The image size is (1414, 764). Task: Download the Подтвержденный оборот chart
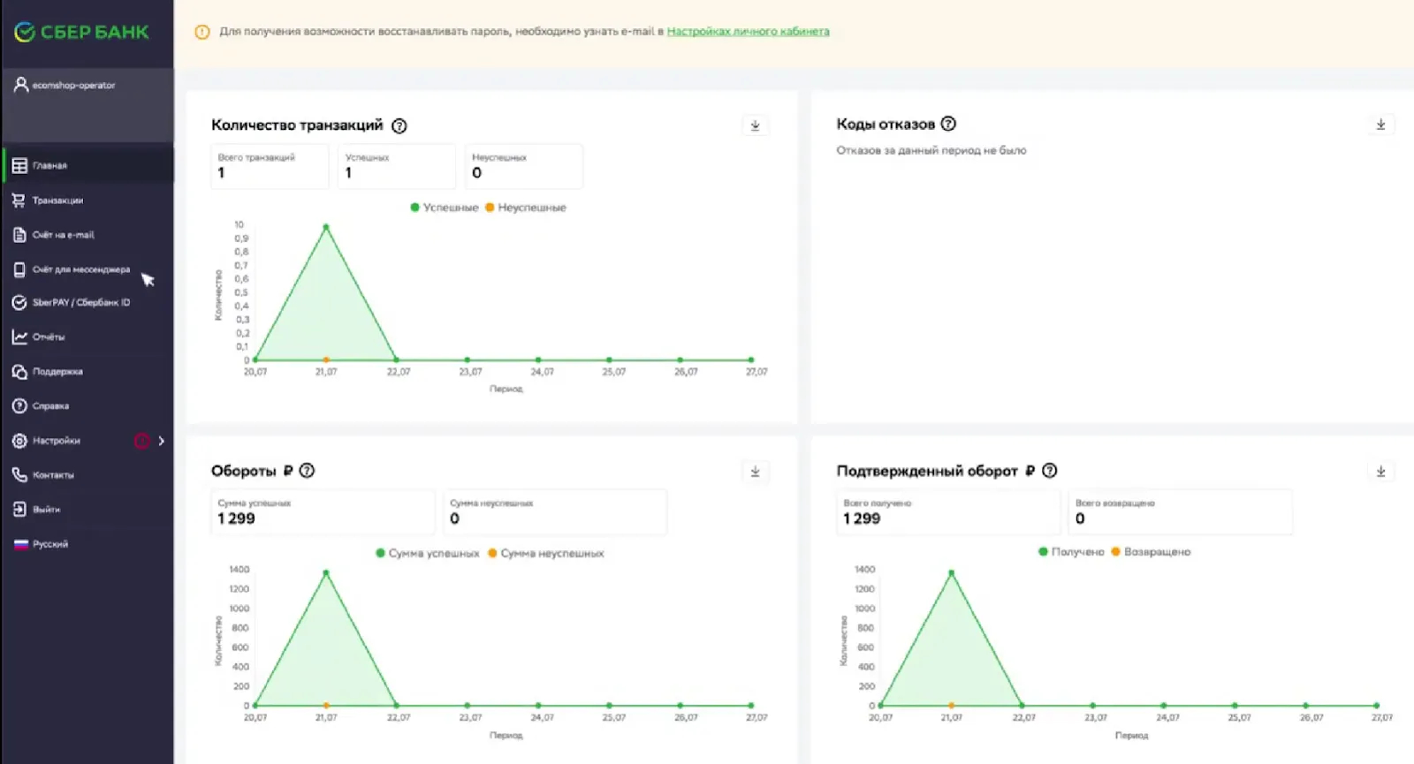click(x=1380, y=472)
